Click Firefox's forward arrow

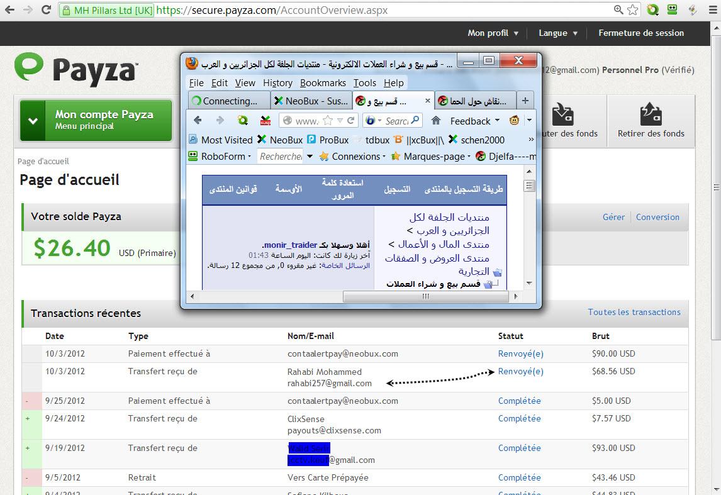(x=220, y=120)
